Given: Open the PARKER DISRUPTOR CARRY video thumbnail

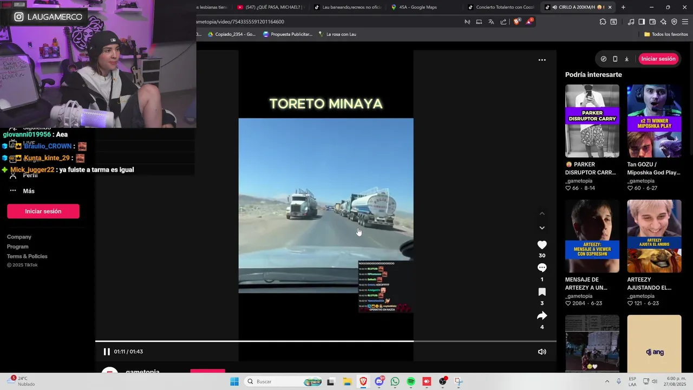Looking at the screenshot, I should 592,121.
